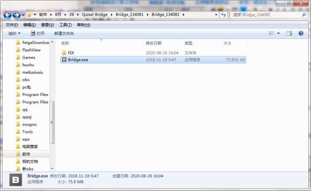The width and height of the screenshot is (311, 191).
Task: Click the change view icon
Action: coord(271,33)
